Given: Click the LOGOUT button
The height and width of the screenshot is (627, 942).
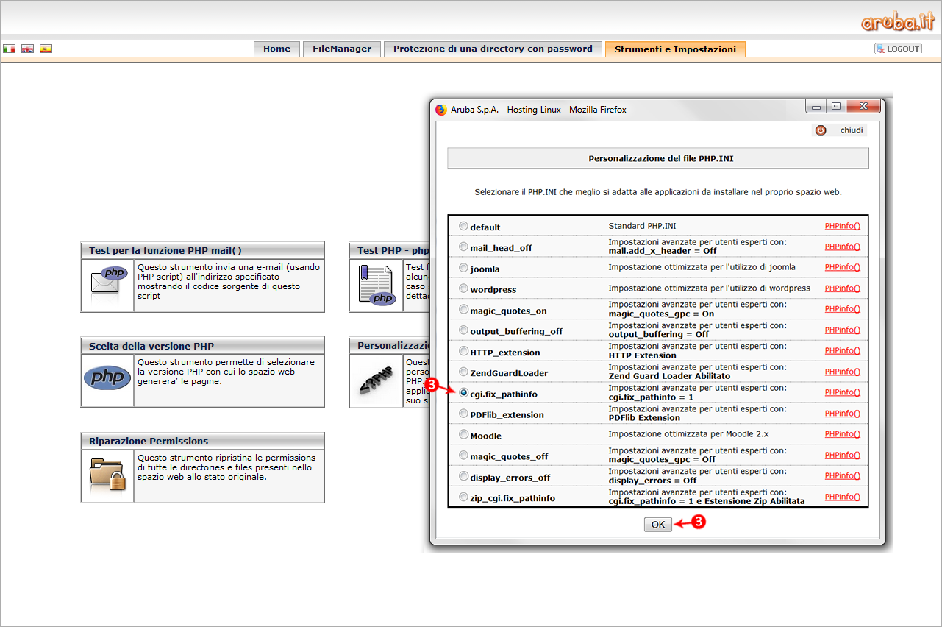Looking at the screenshot, I should click(898, 49).
